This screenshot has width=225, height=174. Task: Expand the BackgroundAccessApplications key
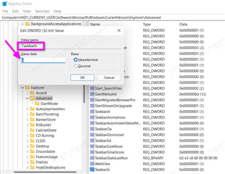point(22,24)
